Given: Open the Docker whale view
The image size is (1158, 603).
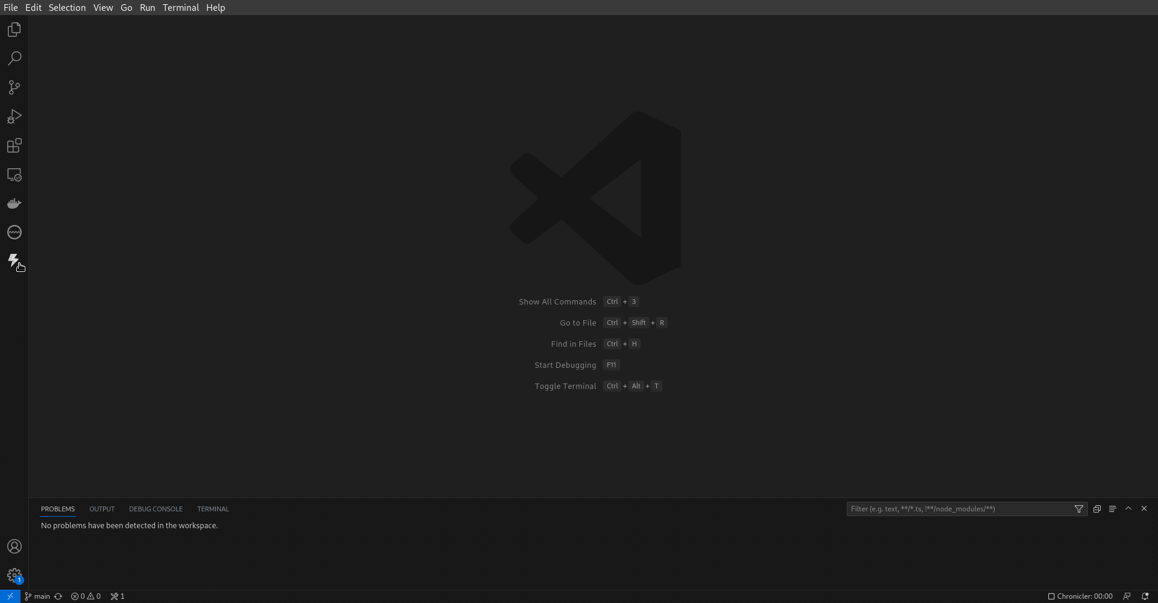Looking at the screenshot, I should click(14, 203).
